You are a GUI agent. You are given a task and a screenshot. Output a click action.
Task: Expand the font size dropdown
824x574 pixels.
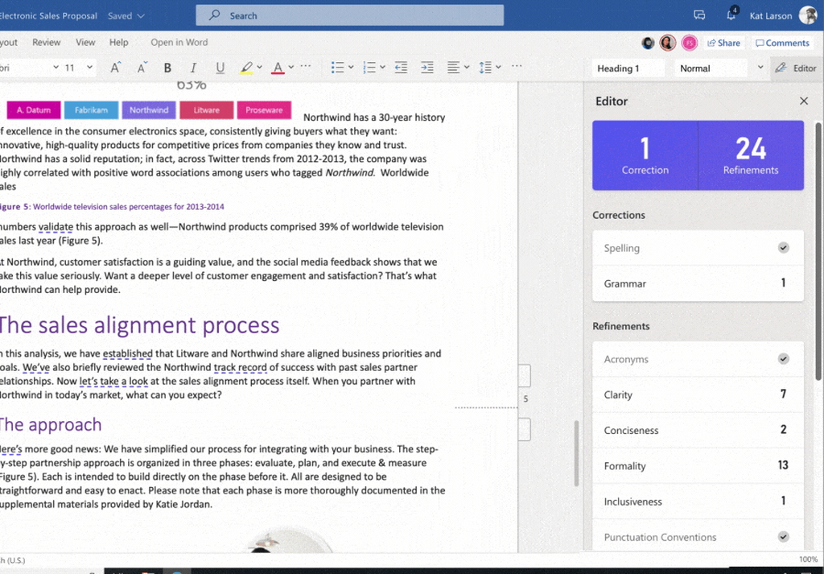tap(89, 68)
